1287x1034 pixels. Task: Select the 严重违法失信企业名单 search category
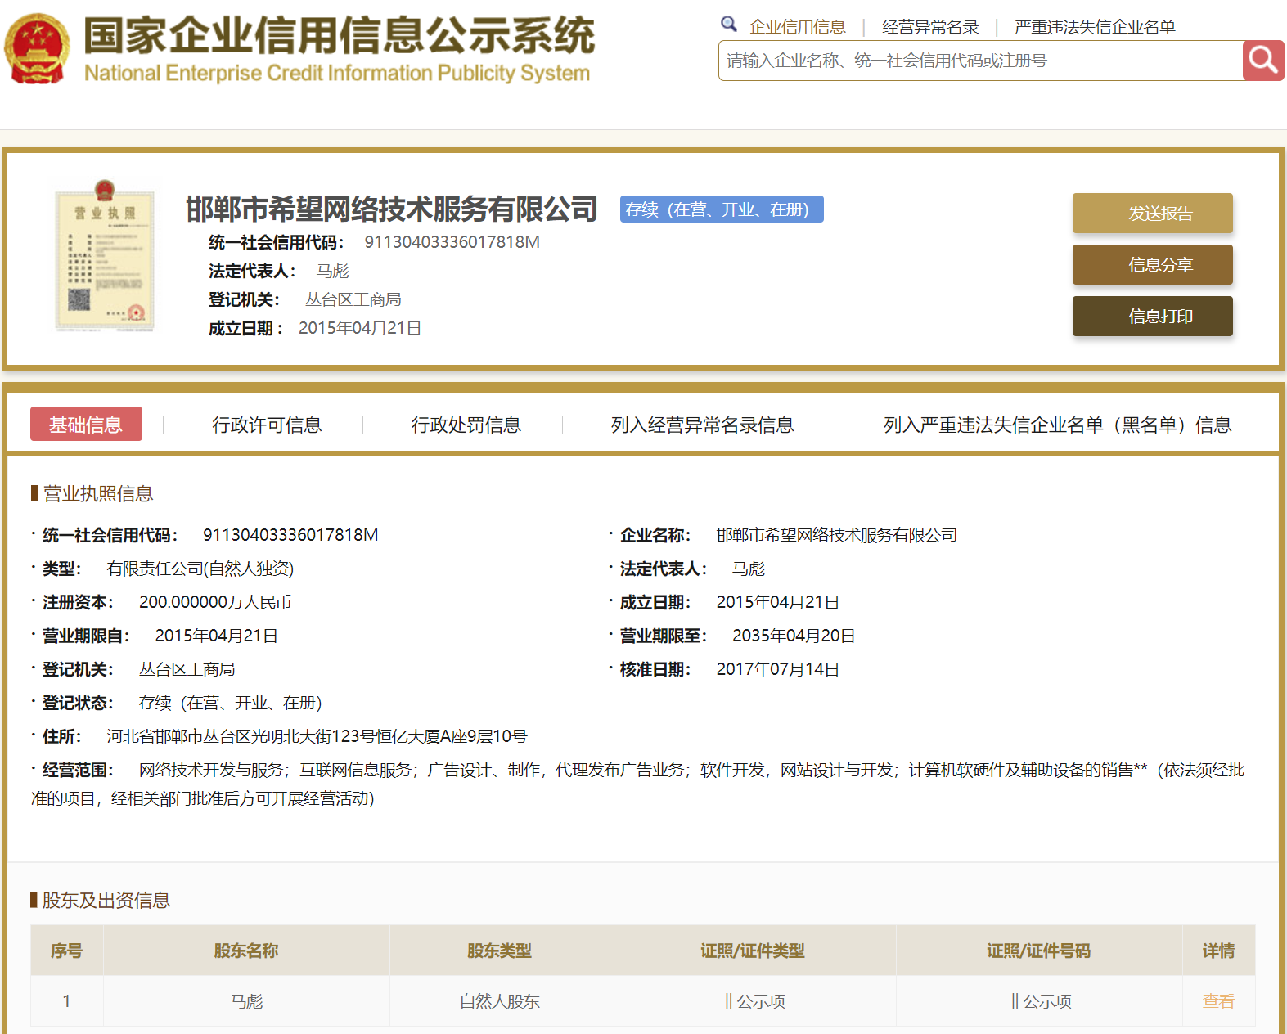point(1094,27)
